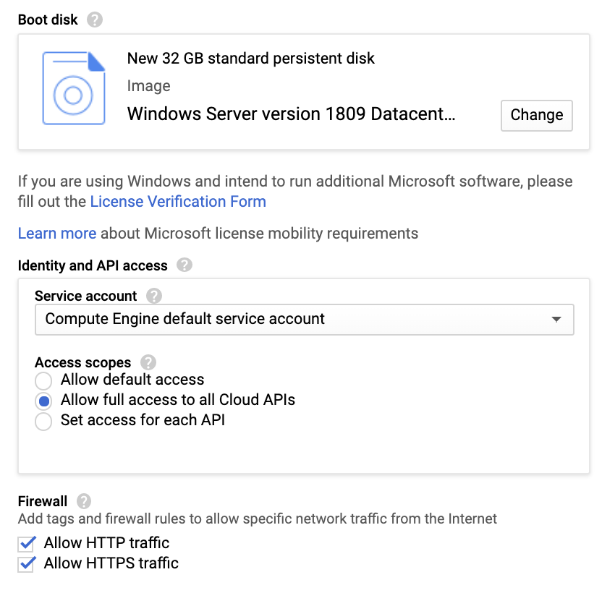Click the Boot disk section heading
This screenshot has height=593, width=615.
pyautogui.click(x=48, y=20)
